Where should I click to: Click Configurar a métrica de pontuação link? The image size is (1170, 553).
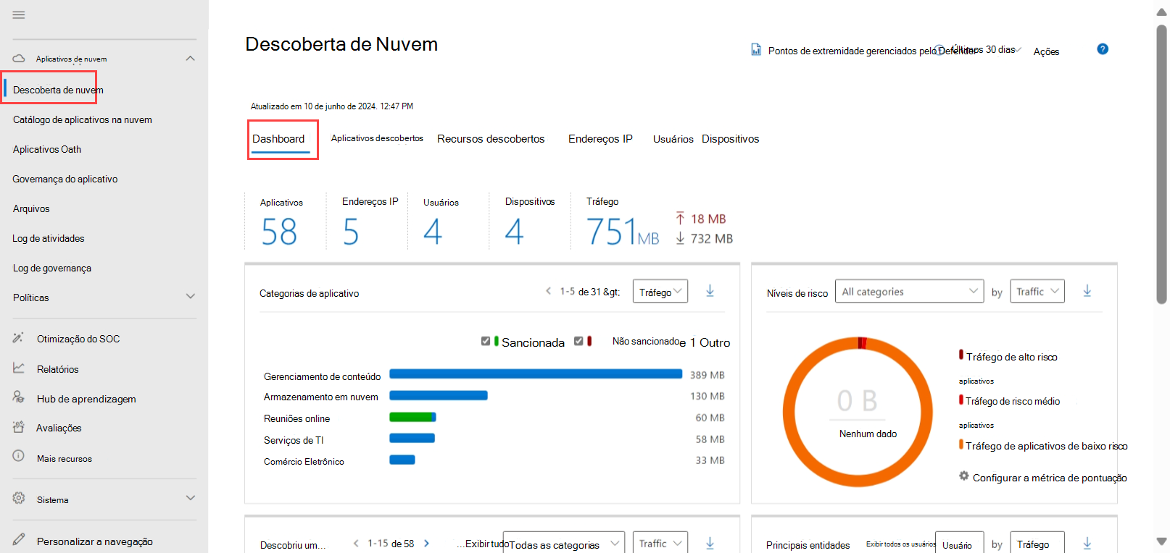click(1049, 478)
